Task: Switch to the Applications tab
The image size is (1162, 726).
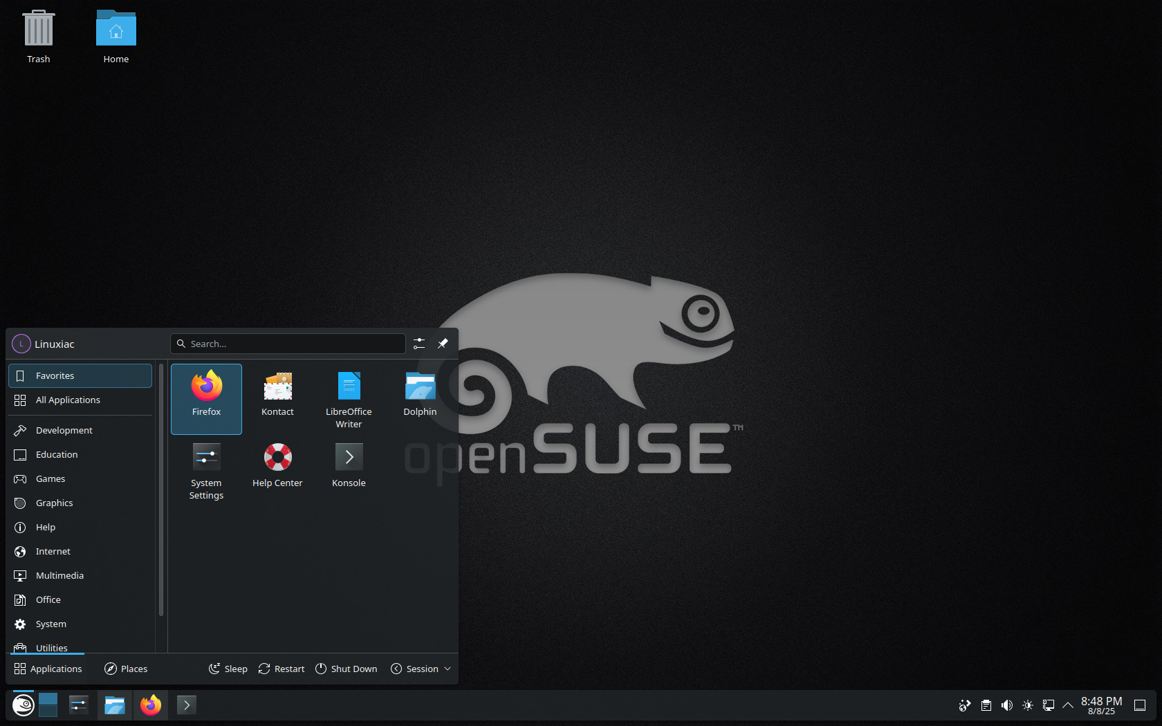Action: [48, 669]
